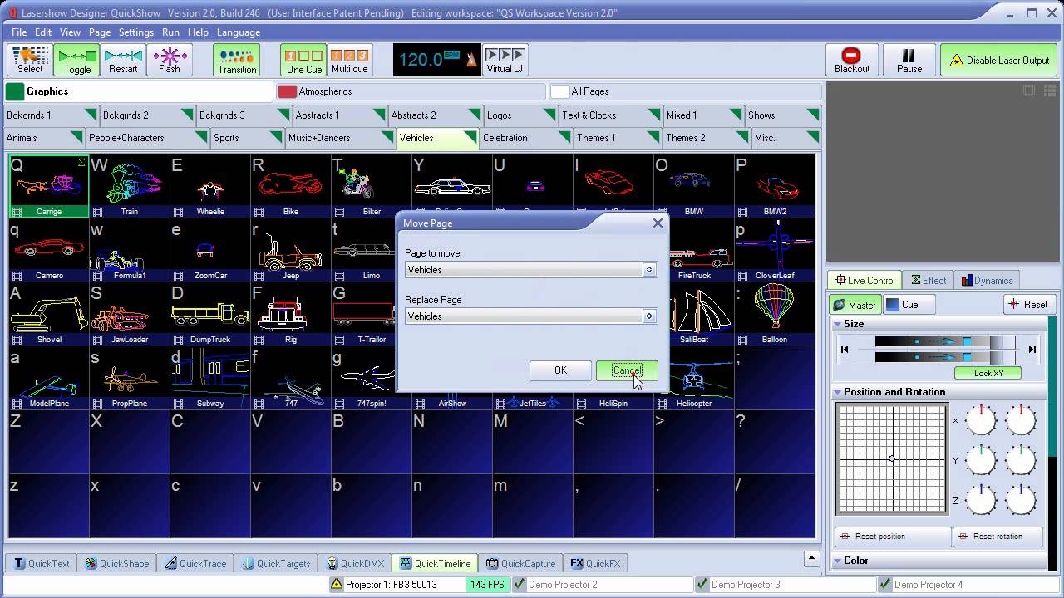1064x598 pixels.
Task: Click the Pause button
Action: 909,60
